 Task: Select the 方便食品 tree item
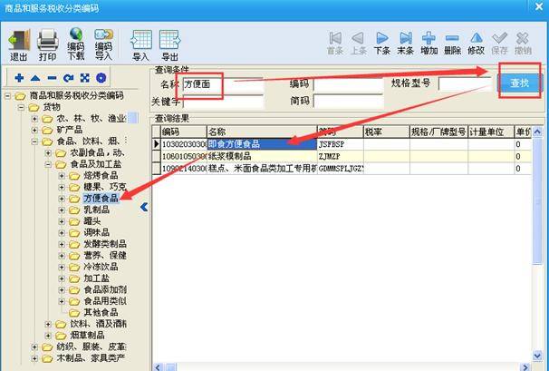point(101,199)
